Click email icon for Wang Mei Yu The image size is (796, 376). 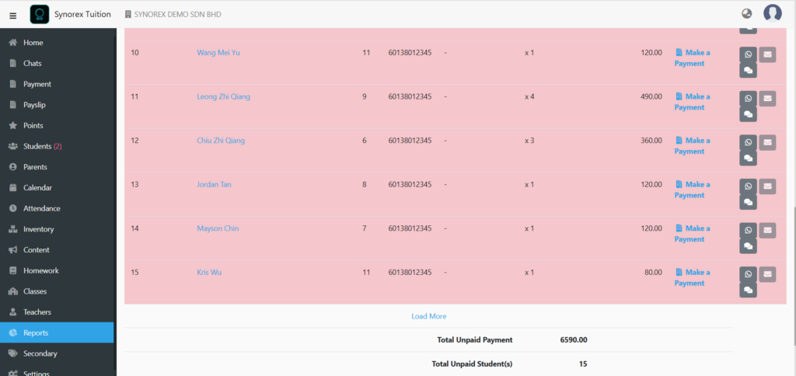pyautogui.click(x=767, y=55)
